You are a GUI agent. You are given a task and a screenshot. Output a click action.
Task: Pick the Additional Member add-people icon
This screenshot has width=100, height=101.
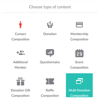[x=21, y=53]
